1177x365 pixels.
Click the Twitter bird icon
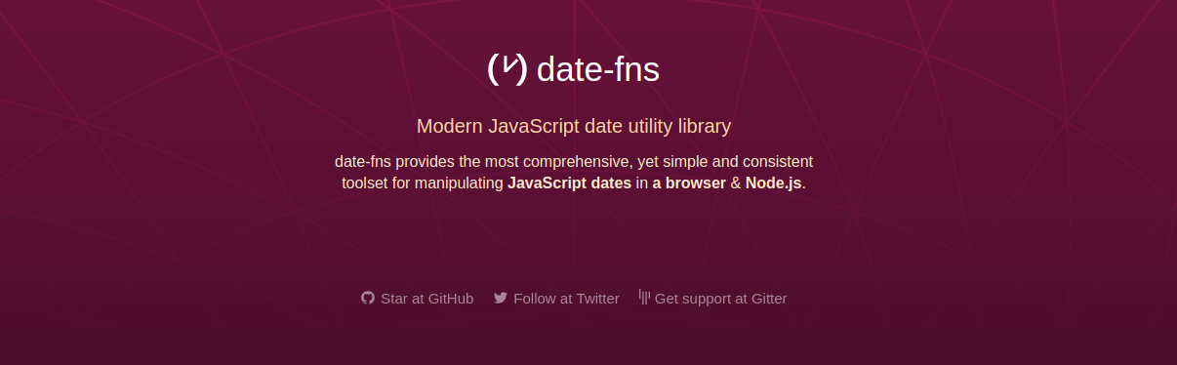click(501, 298)
